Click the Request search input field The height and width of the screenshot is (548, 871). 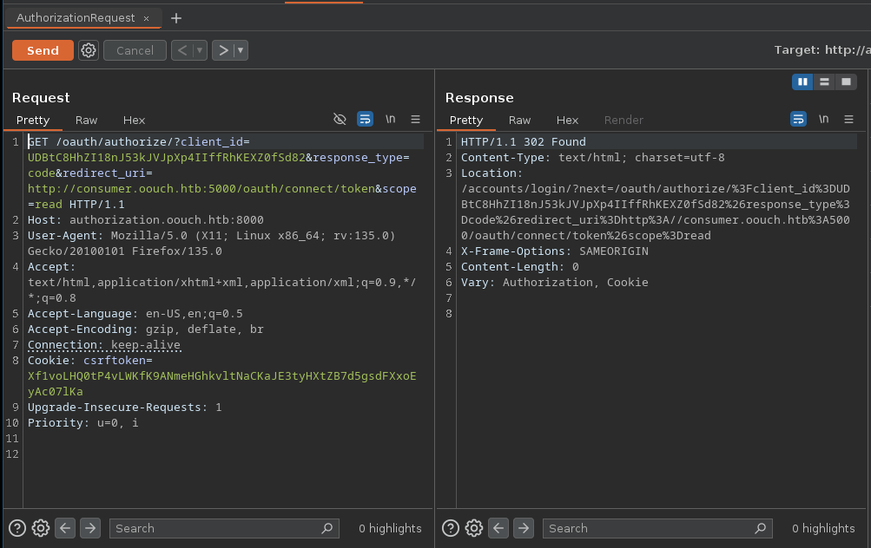click(217, 528)
